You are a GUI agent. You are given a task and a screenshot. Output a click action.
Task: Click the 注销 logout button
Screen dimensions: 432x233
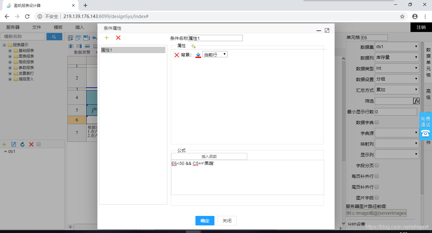[421, 27]
